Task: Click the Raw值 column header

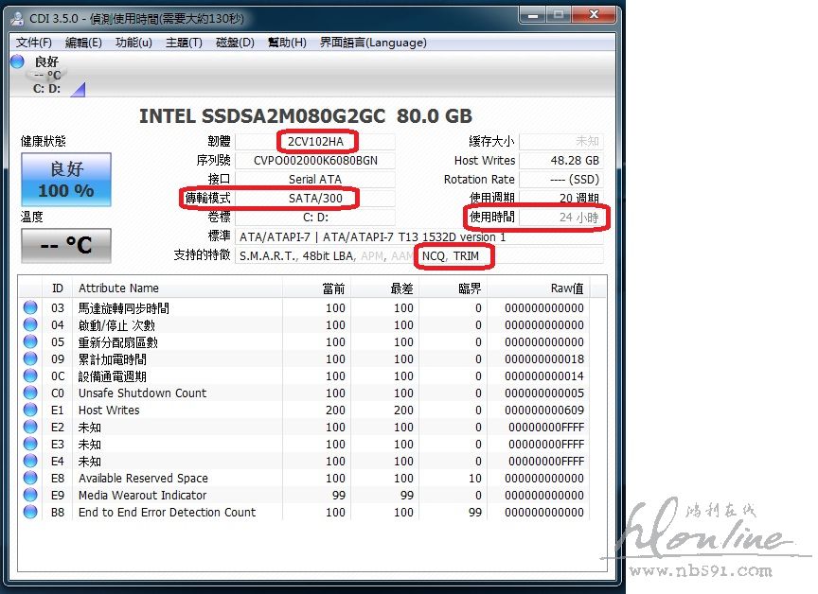Action: pyautogui.click(x=567, y=288)
